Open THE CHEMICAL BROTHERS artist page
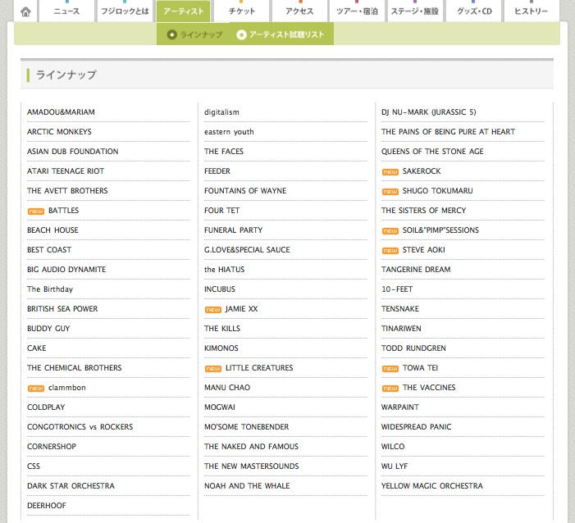 pos(75,368)
